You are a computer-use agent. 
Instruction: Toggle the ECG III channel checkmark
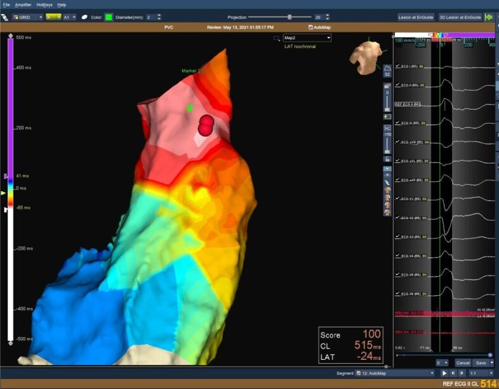[x=398, y=123]
